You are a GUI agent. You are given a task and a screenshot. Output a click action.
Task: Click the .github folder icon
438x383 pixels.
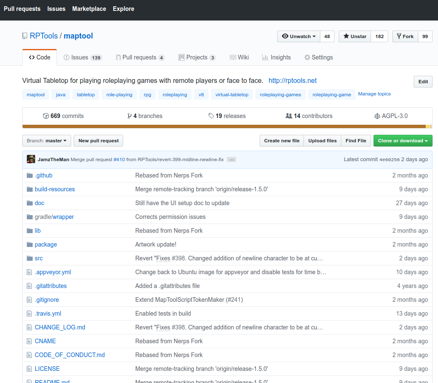coord(30,175)
